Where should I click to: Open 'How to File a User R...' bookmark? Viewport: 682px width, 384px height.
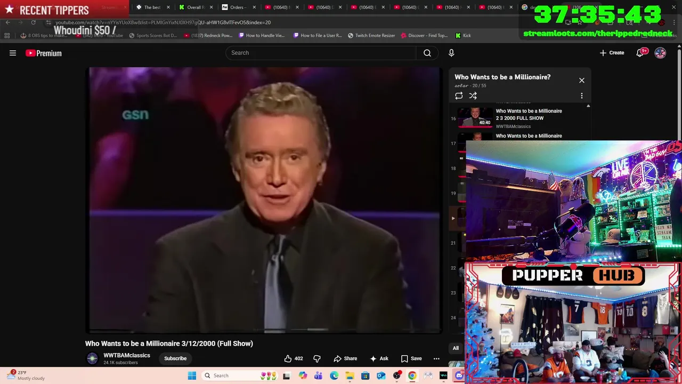click(318, 36)
